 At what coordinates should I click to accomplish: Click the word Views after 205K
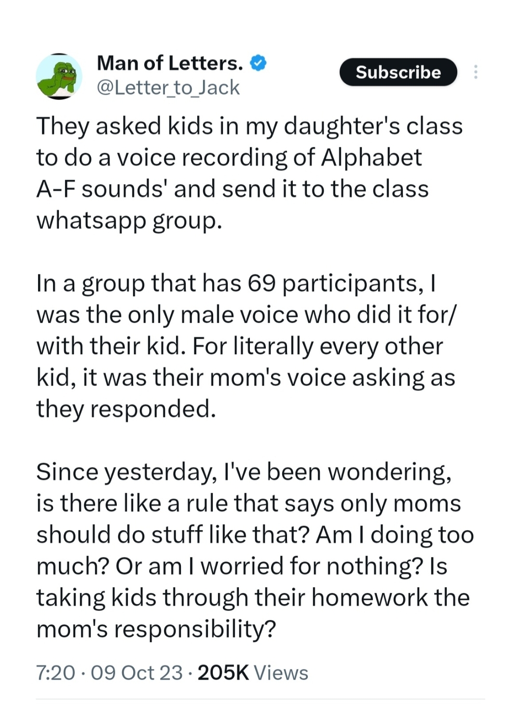coord(281,672)
